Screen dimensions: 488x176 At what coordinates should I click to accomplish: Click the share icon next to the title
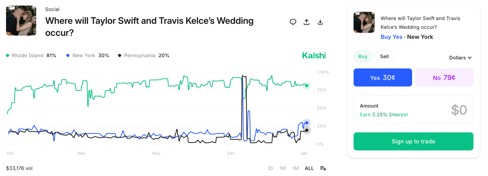[x=307, y=22]
